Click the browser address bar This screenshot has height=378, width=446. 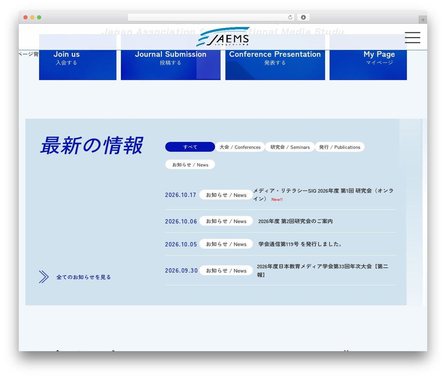click(x=211, y=17)
